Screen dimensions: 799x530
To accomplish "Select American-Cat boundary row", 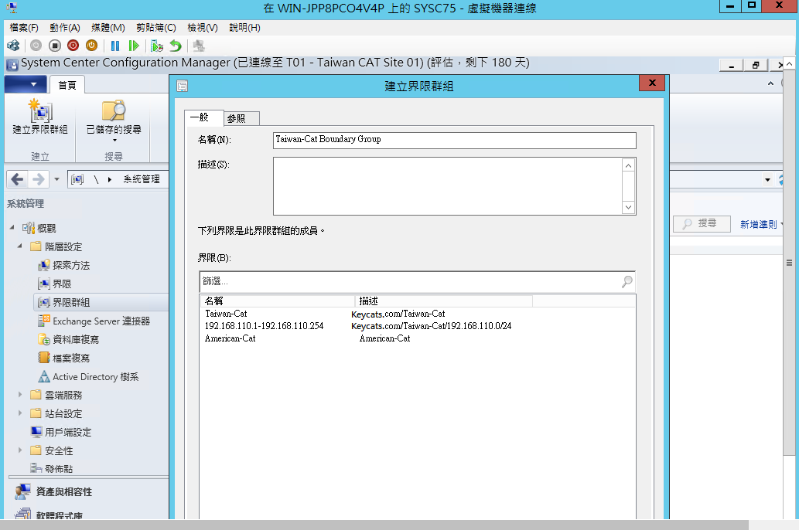I will [418, 338].
